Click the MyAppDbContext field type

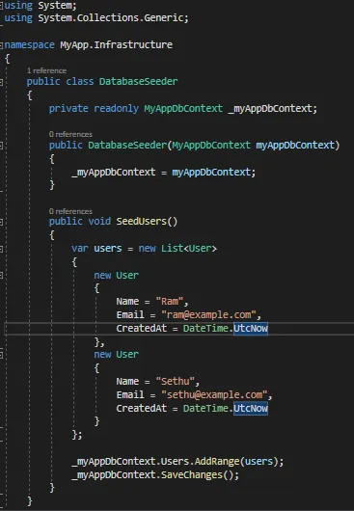click(183, 109)
